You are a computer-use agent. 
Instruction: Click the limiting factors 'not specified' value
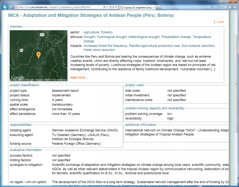[61, 160]
